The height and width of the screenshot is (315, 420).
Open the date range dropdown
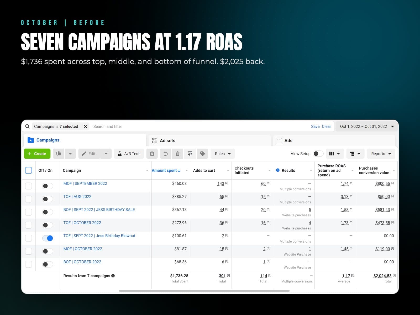(367, 127)
